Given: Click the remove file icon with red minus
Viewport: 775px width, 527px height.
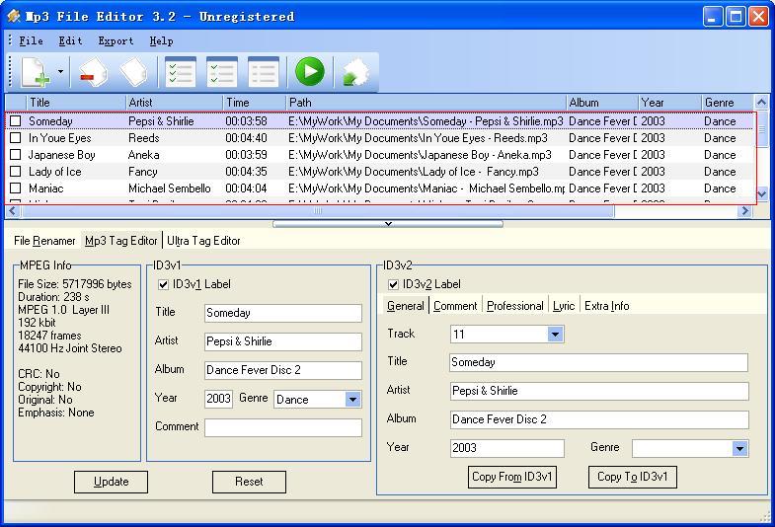Looking at the screenshot, I should pyautogui.click(x=92, y=72).
